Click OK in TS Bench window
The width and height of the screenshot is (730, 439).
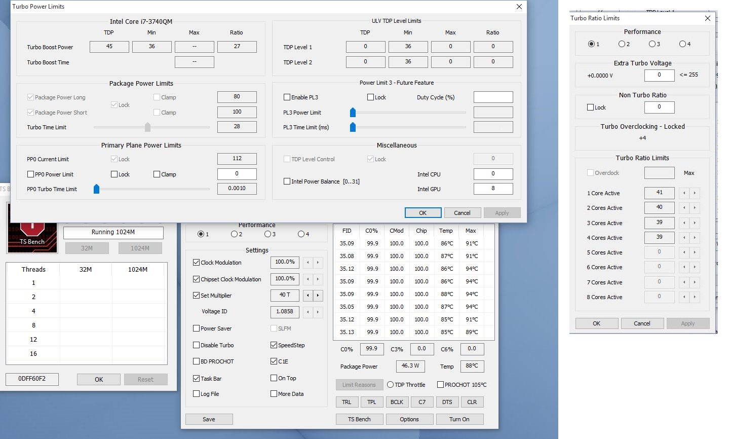pyautogui.click(x=99, y=379)
